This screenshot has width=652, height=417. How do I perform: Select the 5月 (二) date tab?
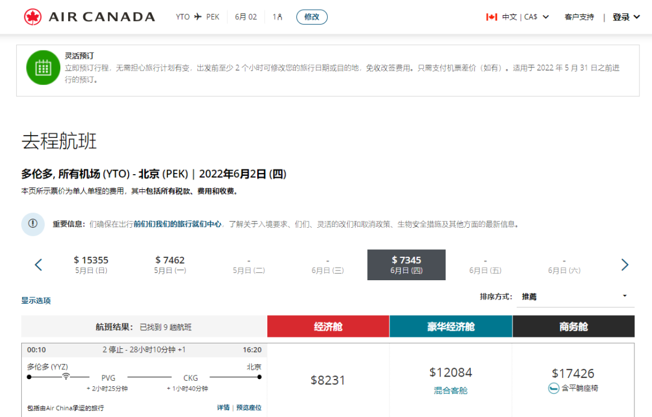click(249, 265)
